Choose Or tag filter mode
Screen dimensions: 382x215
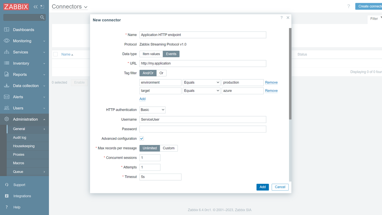[x=161, y=73]
